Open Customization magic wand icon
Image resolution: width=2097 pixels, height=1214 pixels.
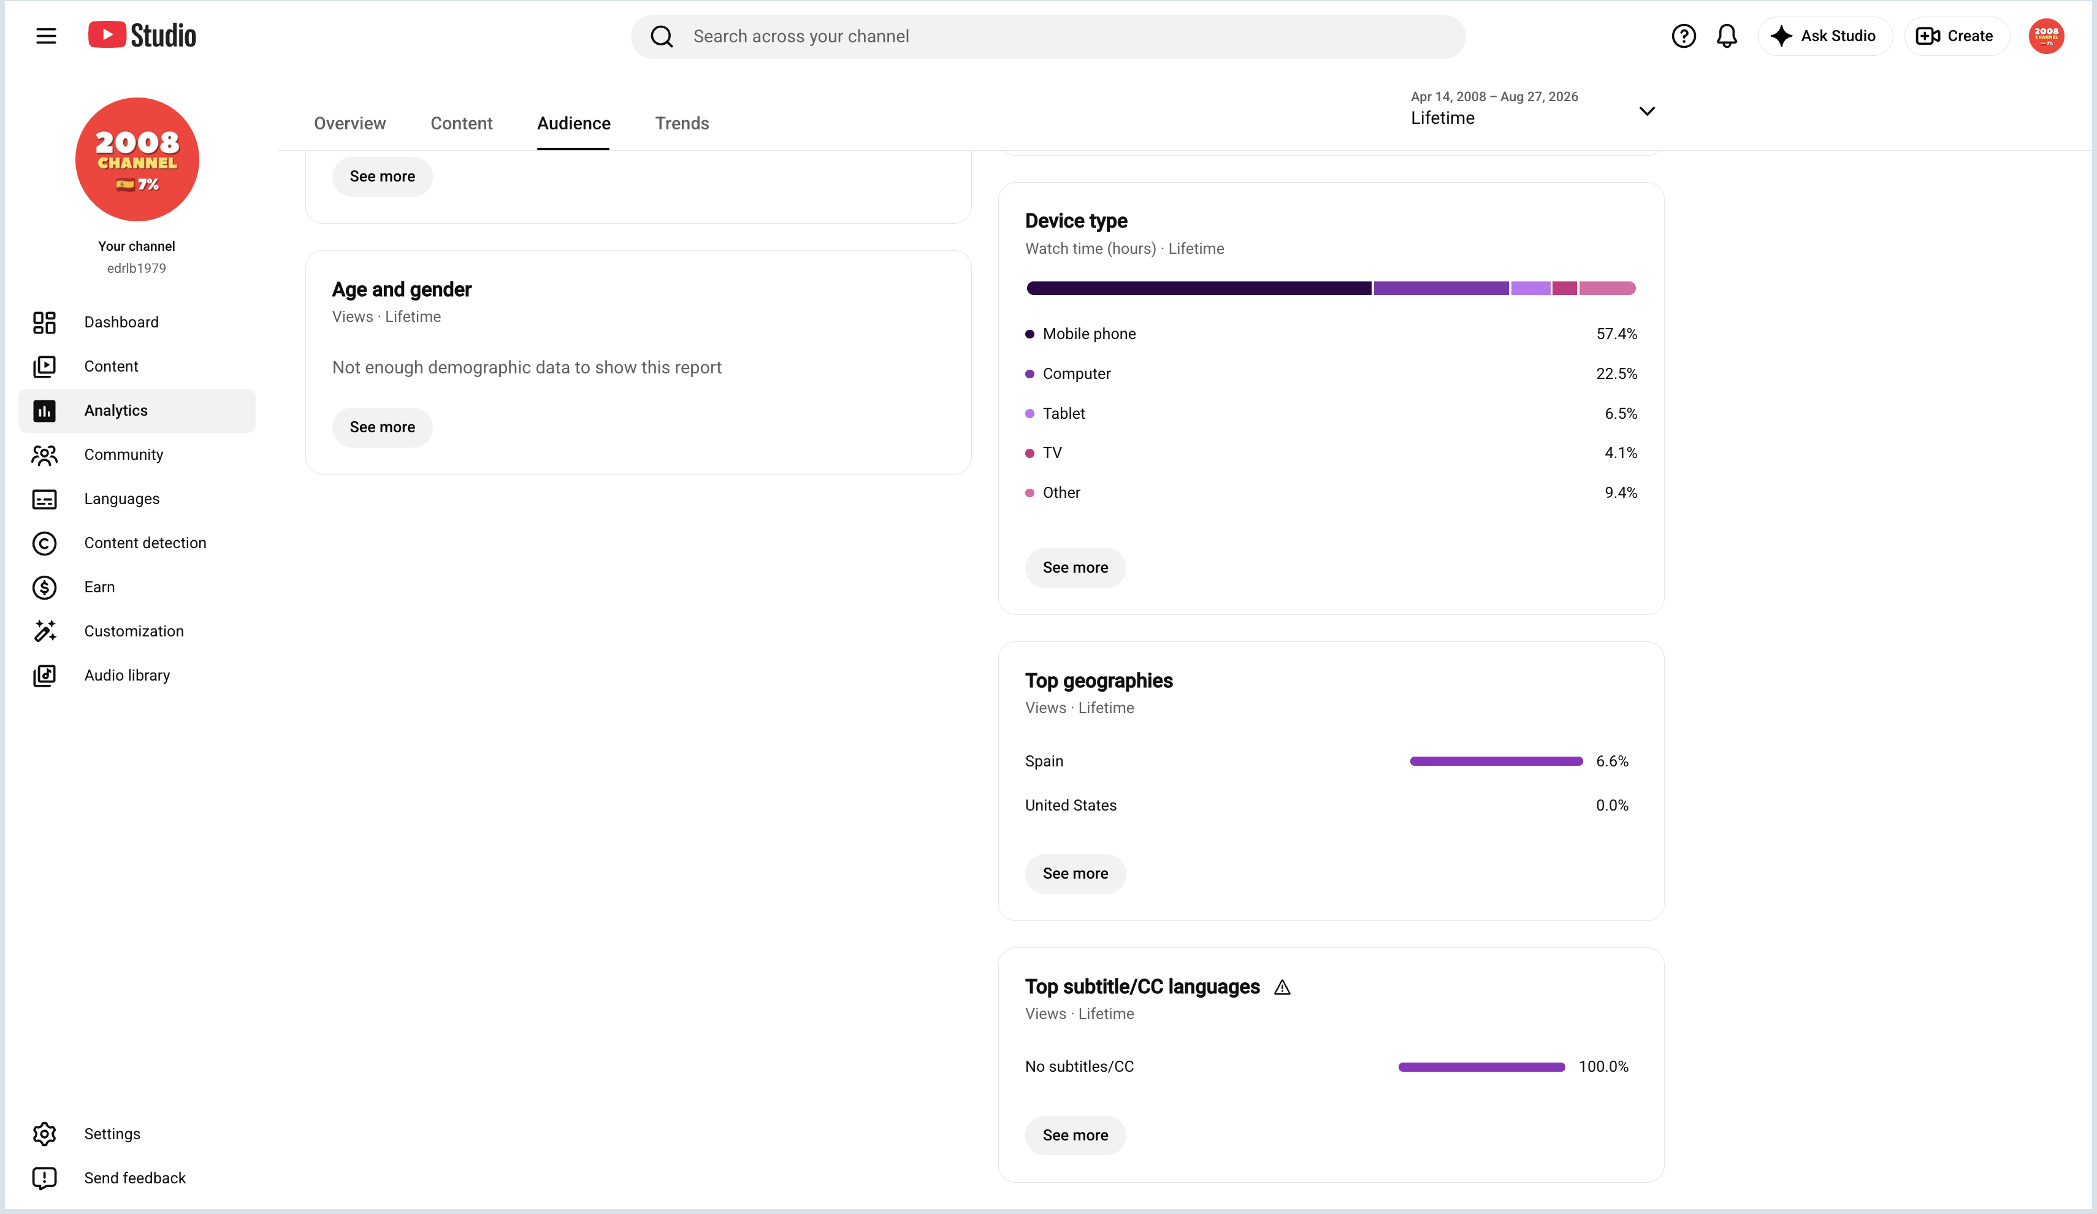[44, 632]
